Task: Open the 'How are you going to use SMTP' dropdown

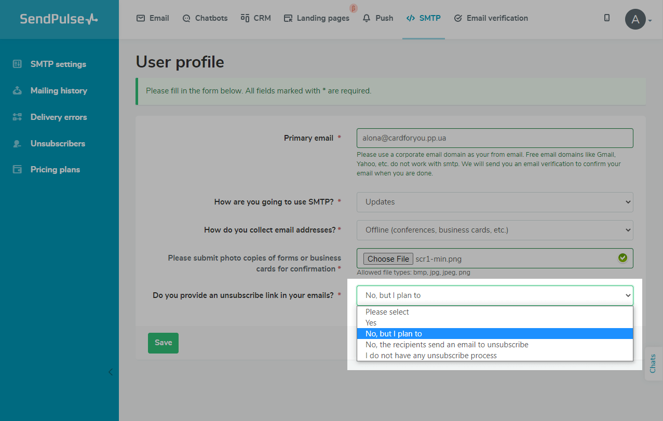Action: coord(494,202)
